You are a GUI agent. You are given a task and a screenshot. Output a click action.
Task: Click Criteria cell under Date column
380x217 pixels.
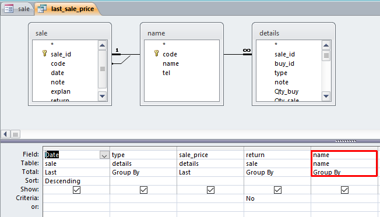coord(76,198)
